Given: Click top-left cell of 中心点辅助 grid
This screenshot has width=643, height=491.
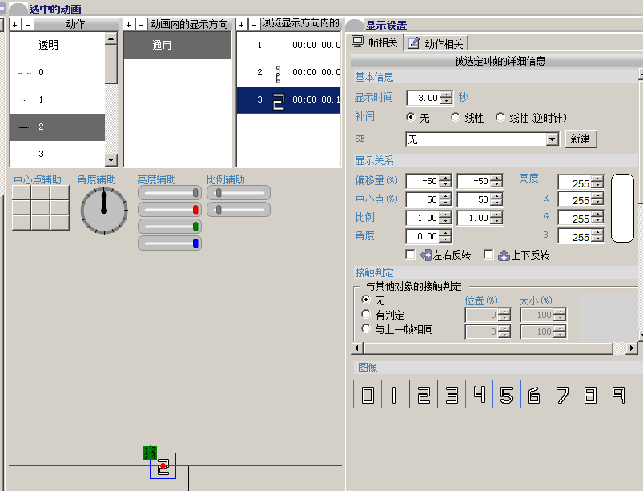Looking at the screenshot, I should pyautogui.click(x=22, y=193).
